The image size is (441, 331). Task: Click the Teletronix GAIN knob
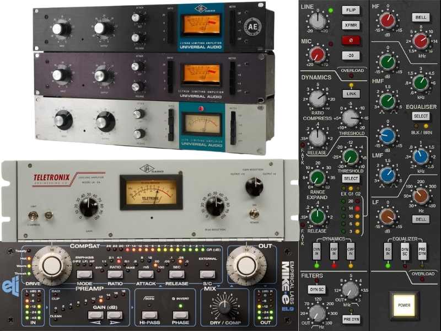[x=89, y=207]
